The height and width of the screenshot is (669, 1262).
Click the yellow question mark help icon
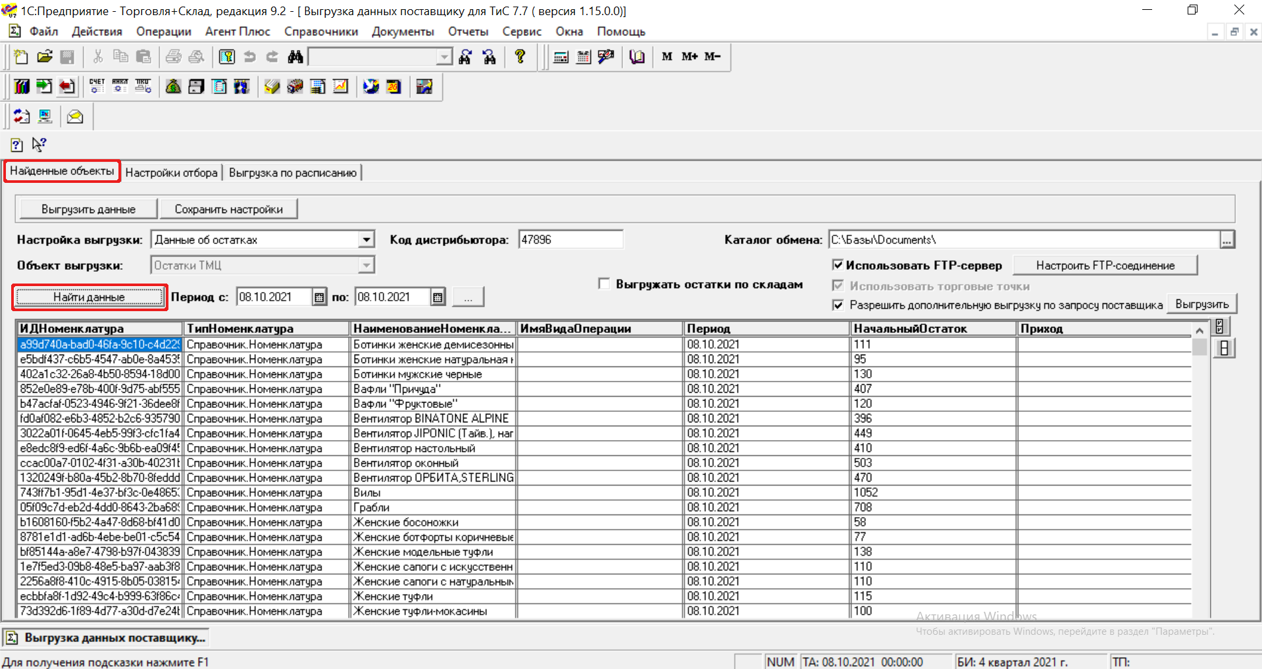[x=520, y=57]
